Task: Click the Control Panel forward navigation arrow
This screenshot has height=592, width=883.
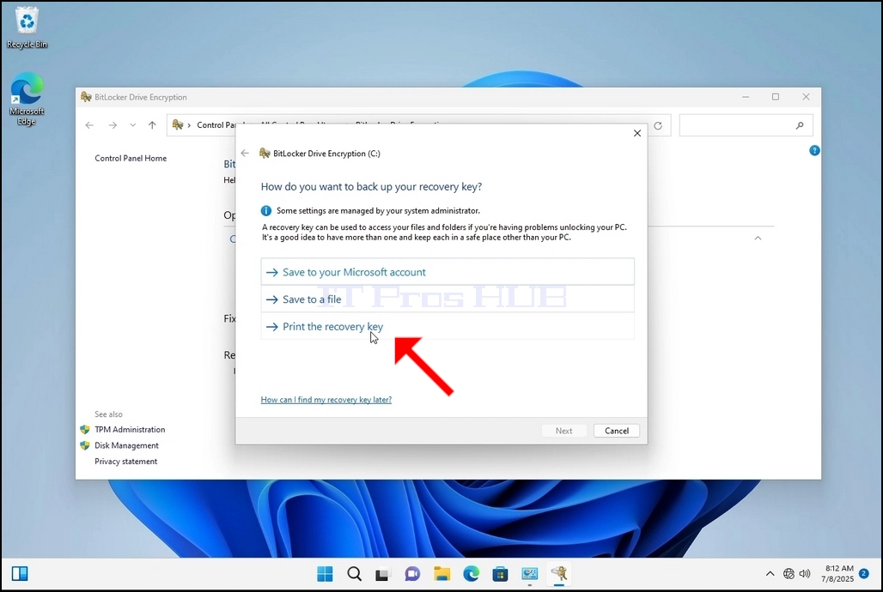Action: (113, 125)
